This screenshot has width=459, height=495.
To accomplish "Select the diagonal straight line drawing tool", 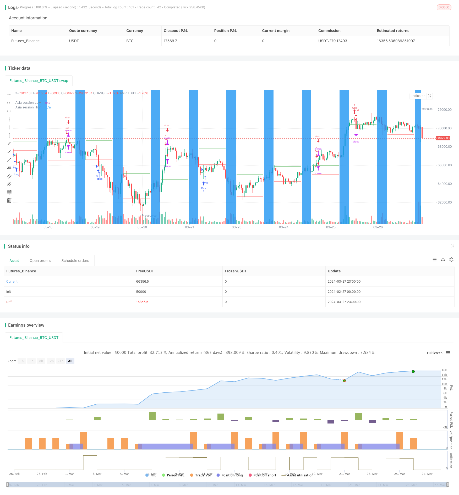I will [x=9, y=144].
